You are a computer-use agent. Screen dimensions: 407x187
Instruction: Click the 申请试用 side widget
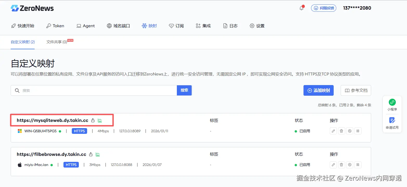[x=392, y=123]
